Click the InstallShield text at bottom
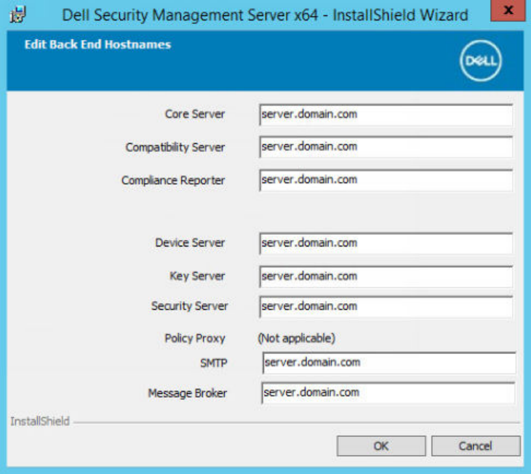531x474 pixels. tap(39, 421)
